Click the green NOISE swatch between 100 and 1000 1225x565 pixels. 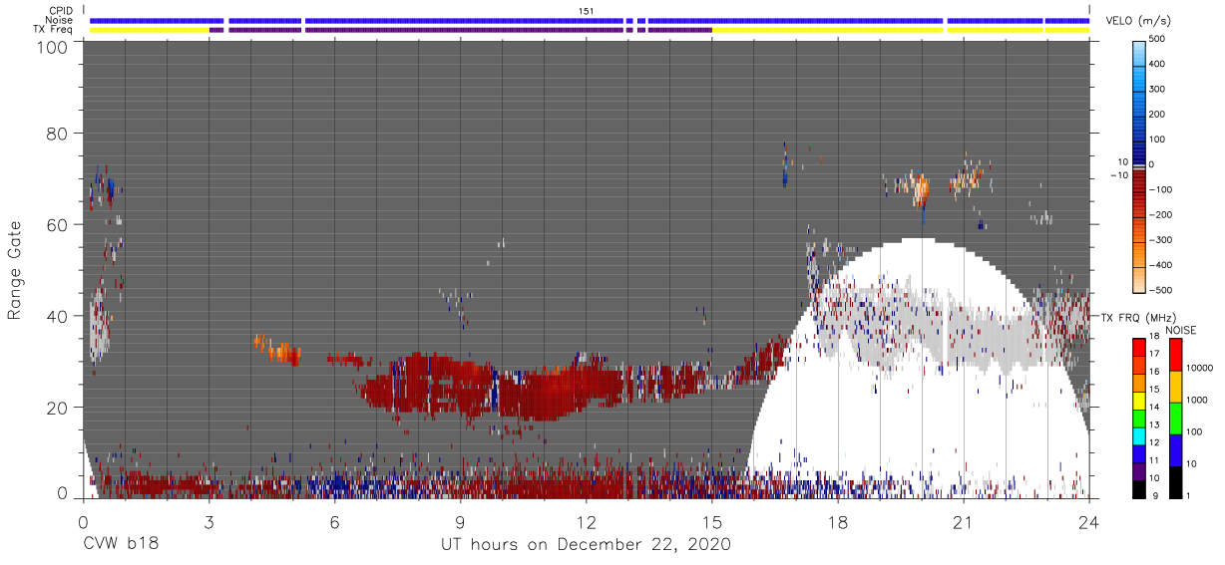point(1176,419)
